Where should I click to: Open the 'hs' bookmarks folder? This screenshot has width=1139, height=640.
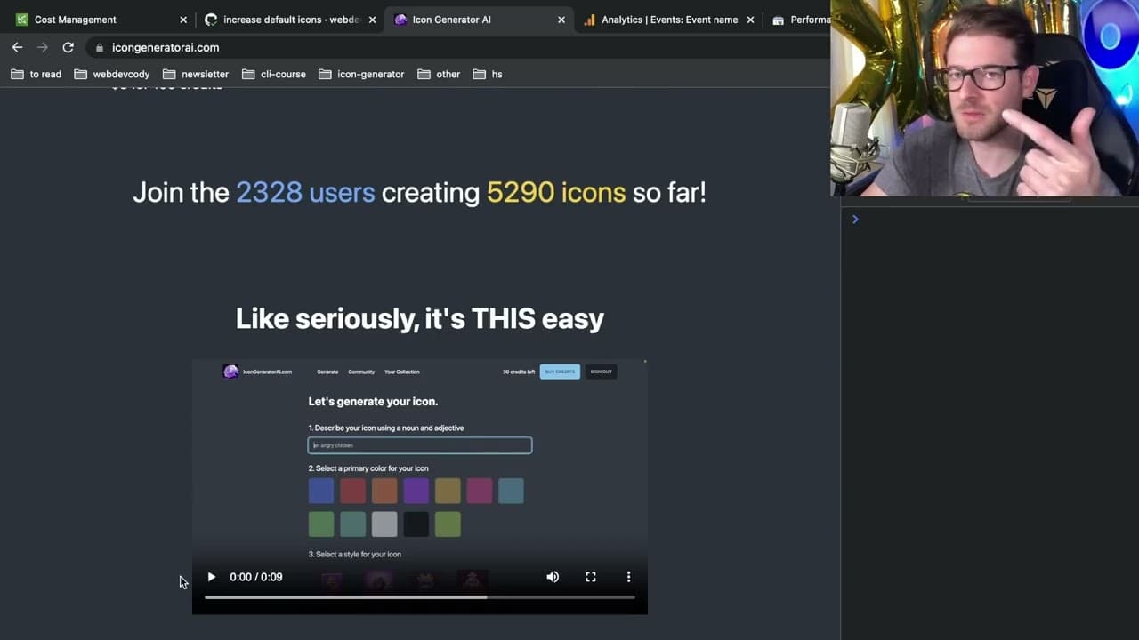click(488, 74)
